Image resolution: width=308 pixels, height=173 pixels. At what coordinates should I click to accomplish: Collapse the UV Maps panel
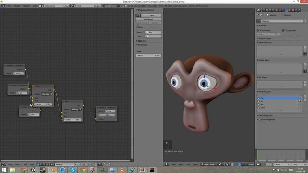pyautogui.click(x=257, y=77)
